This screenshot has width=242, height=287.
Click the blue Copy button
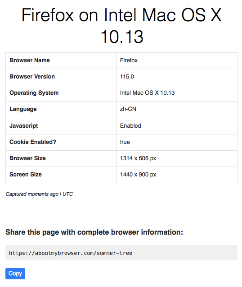click(15, 273)
